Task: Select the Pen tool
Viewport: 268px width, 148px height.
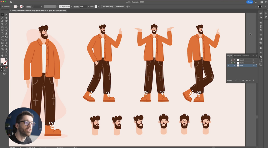Action: pyautogui.click(x=2, y=21)
